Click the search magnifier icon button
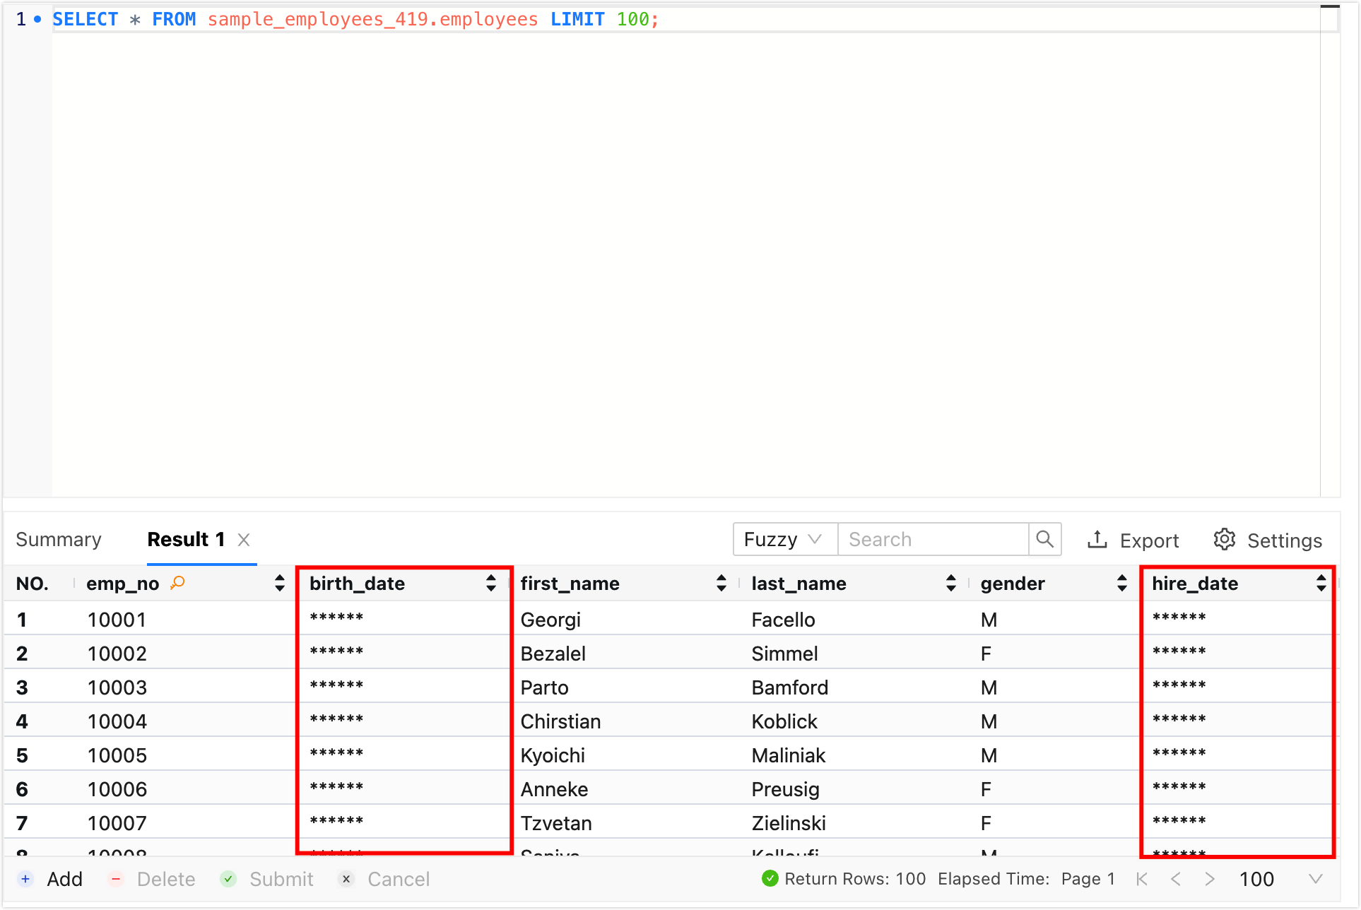1361x910 pixels. [1044, 540]
